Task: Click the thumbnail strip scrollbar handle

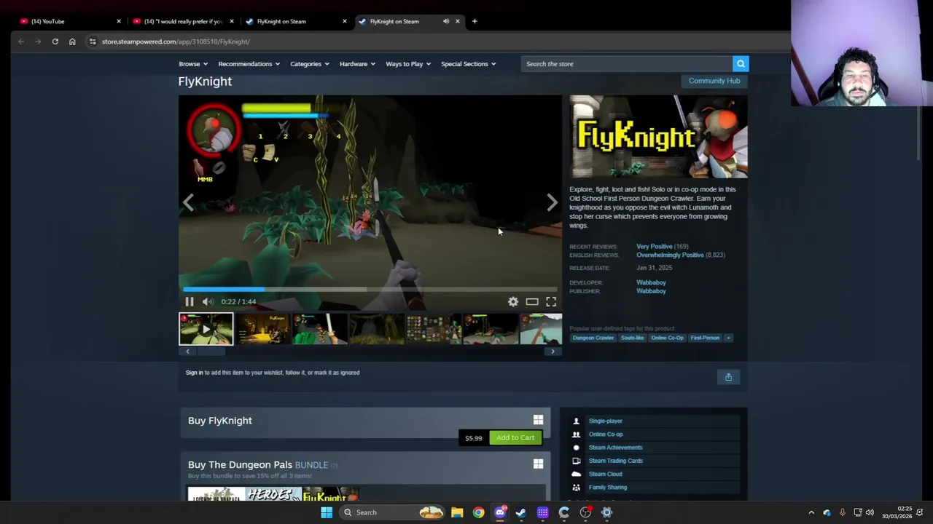Action: tap(211, 352)
